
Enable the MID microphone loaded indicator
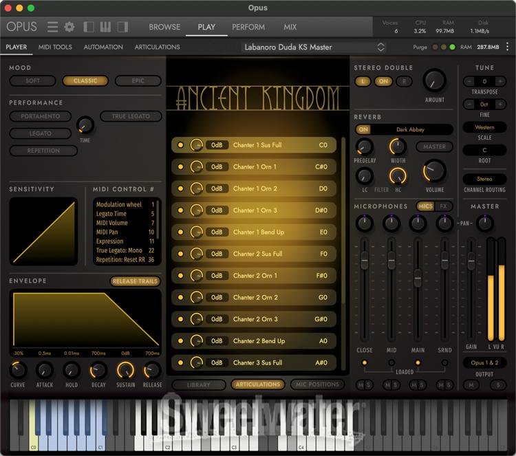click(x=391, y=362)
